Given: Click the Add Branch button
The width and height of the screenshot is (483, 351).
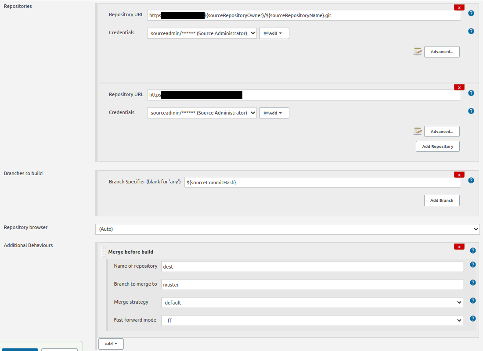Looking at the screenshot, I should 442,201.
